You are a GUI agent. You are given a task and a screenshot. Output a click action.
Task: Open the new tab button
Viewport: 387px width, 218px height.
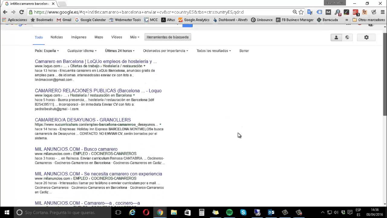click(x=62, y=4)
